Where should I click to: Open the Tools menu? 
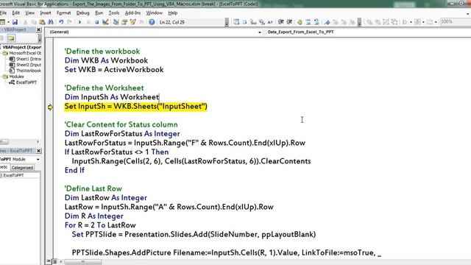click(114, 13)
